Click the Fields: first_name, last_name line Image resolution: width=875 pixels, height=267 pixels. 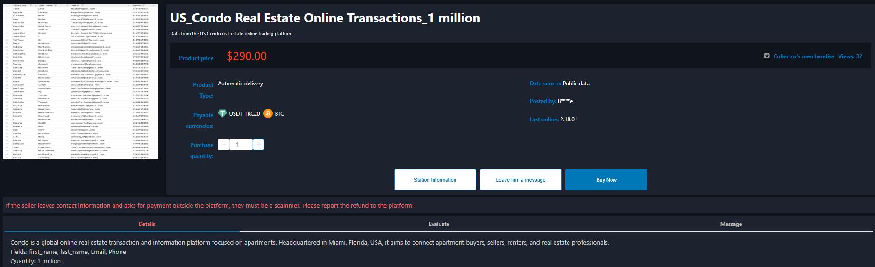[x=68, y=252]
